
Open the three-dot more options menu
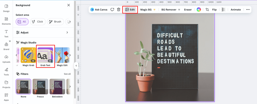point(248,10)
